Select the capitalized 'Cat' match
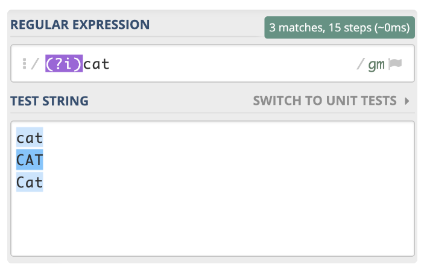The width and height of the screenshot is (424, 270). pyautogui.click(x=30, y=182)
